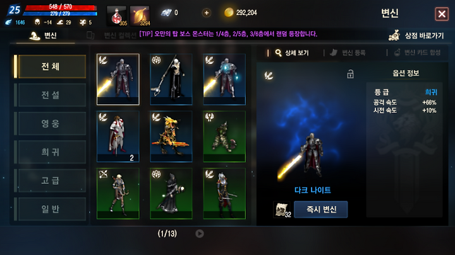Add diamonds with the plus icon
This screenshot has height=255, width=455.
(206, 13)
